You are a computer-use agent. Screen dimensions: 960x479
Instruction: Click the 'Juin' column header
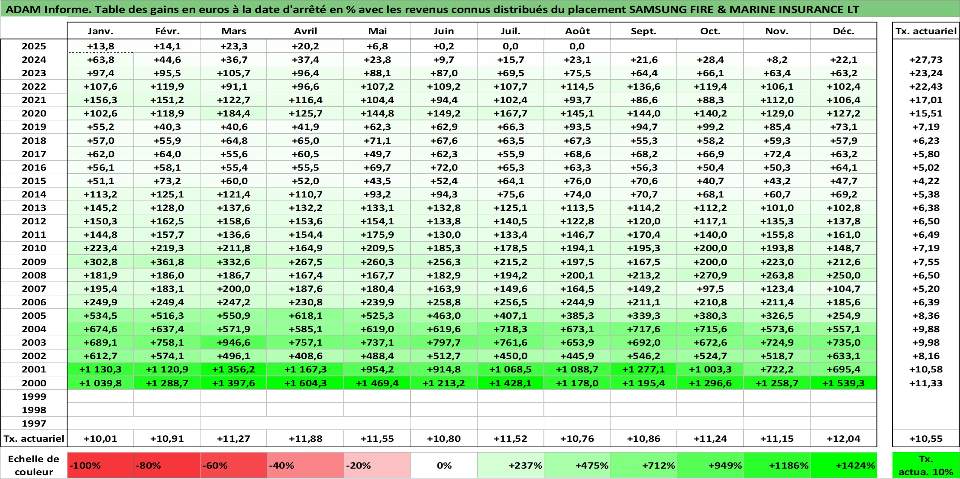pos(444,31)
